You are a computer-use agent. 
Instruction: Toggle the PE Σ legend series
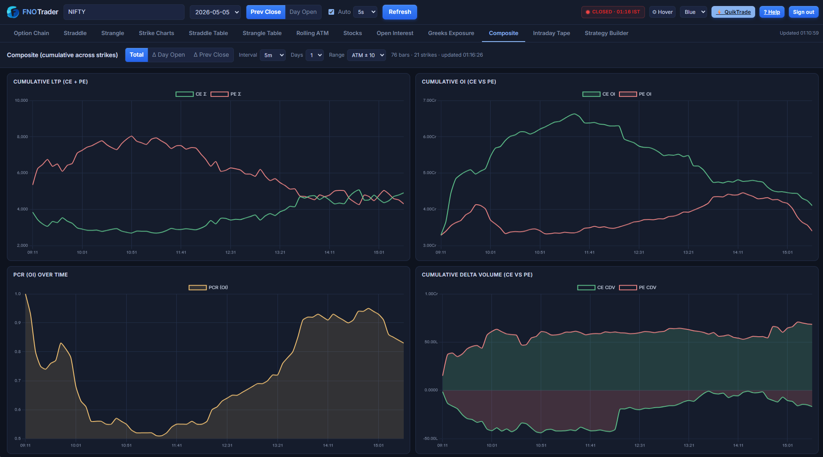[x=226, y=94]
